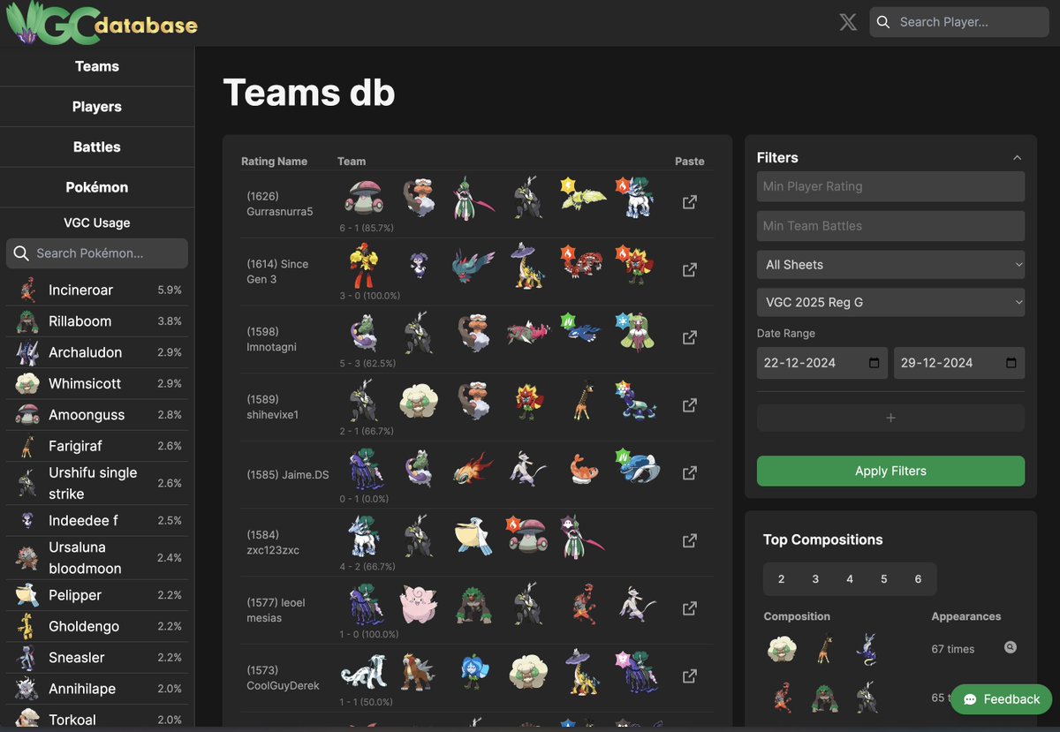1060x732 pixels.
Task: Open VGC 2025 Reg G format dropdown
Action: point(890,302)
